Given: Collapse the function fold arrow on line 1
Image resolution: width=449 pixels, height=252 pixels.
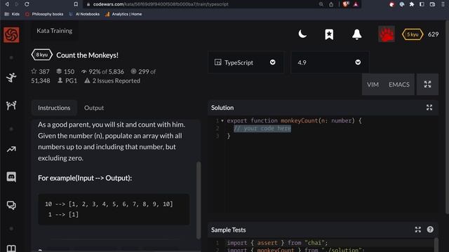Looking at the screenshot, I should pos(222,120).
